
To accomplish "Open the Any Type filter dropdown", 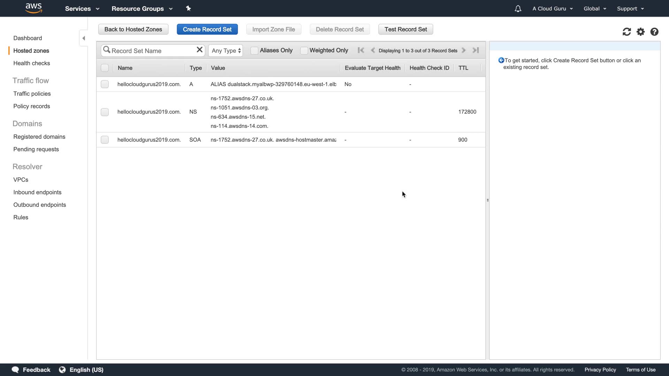I will click(x=226, y=51).
